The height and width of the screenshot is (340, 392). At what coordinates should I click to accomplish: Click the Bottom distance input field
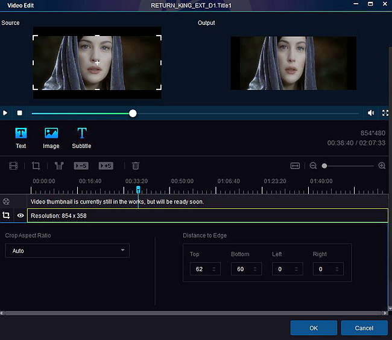click(x=246, y=269)
